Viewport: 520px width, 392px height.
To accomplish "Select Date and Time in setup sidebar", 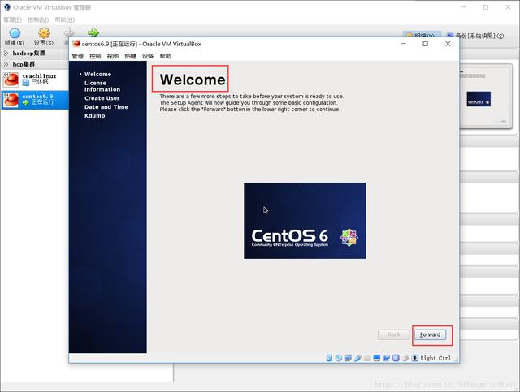I will pyautogui.click(x=106, y=106).
